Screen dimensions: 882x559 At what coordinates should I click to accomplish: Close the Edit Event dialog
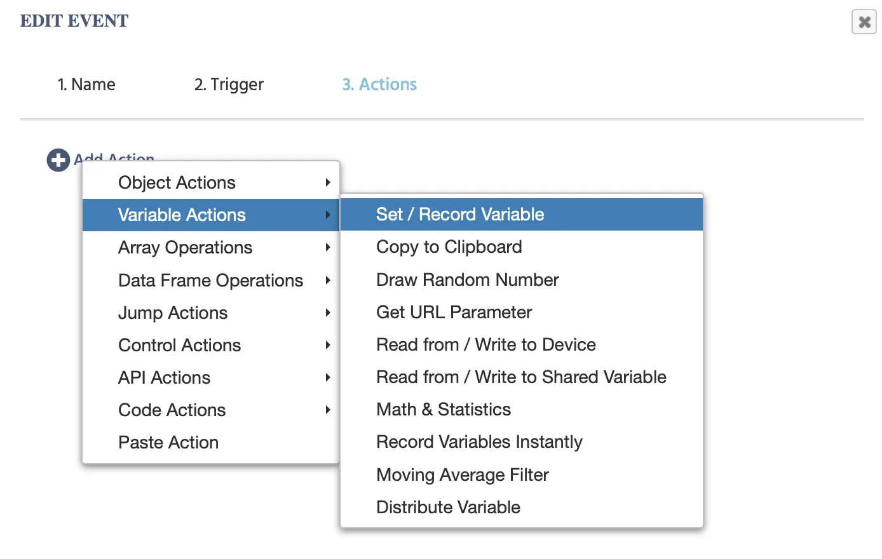coord(864,22)
